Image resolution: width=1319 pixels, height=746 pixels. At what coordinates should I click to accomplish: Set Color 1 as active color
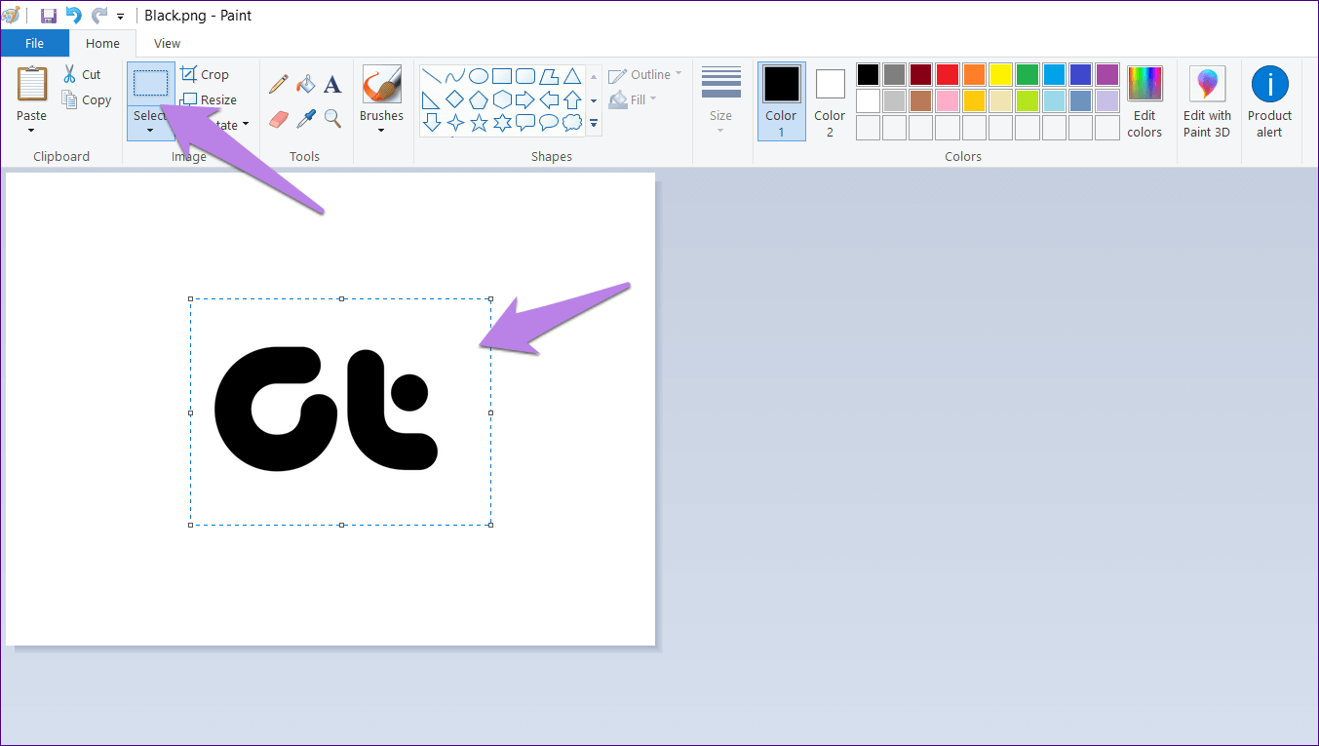[x=781, y=101]
